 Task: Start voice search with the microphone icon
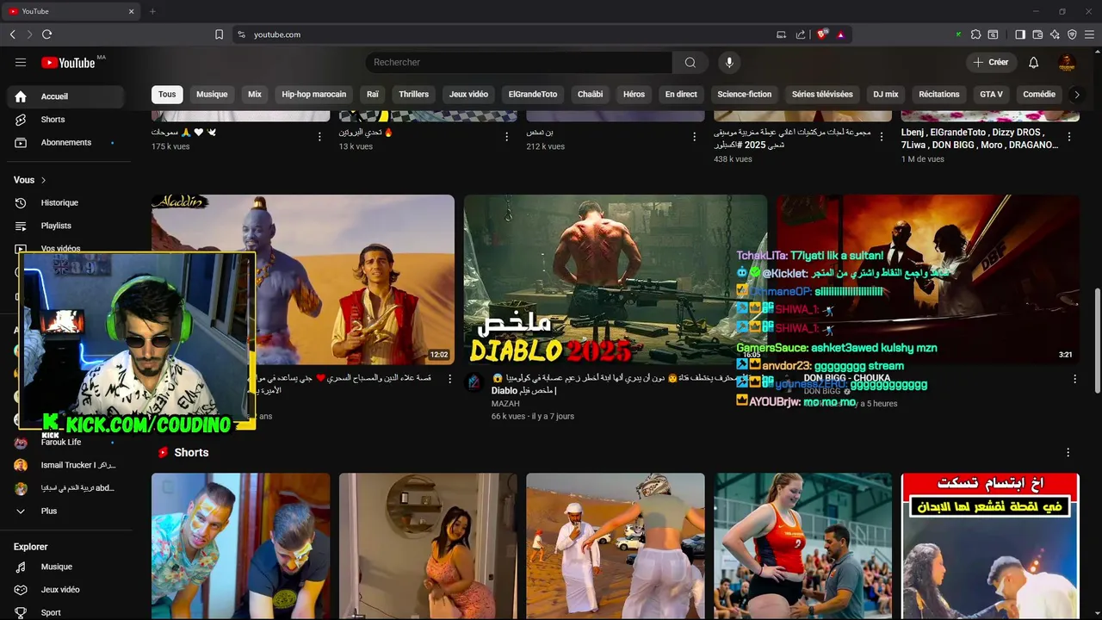click(x=729, y=62)
